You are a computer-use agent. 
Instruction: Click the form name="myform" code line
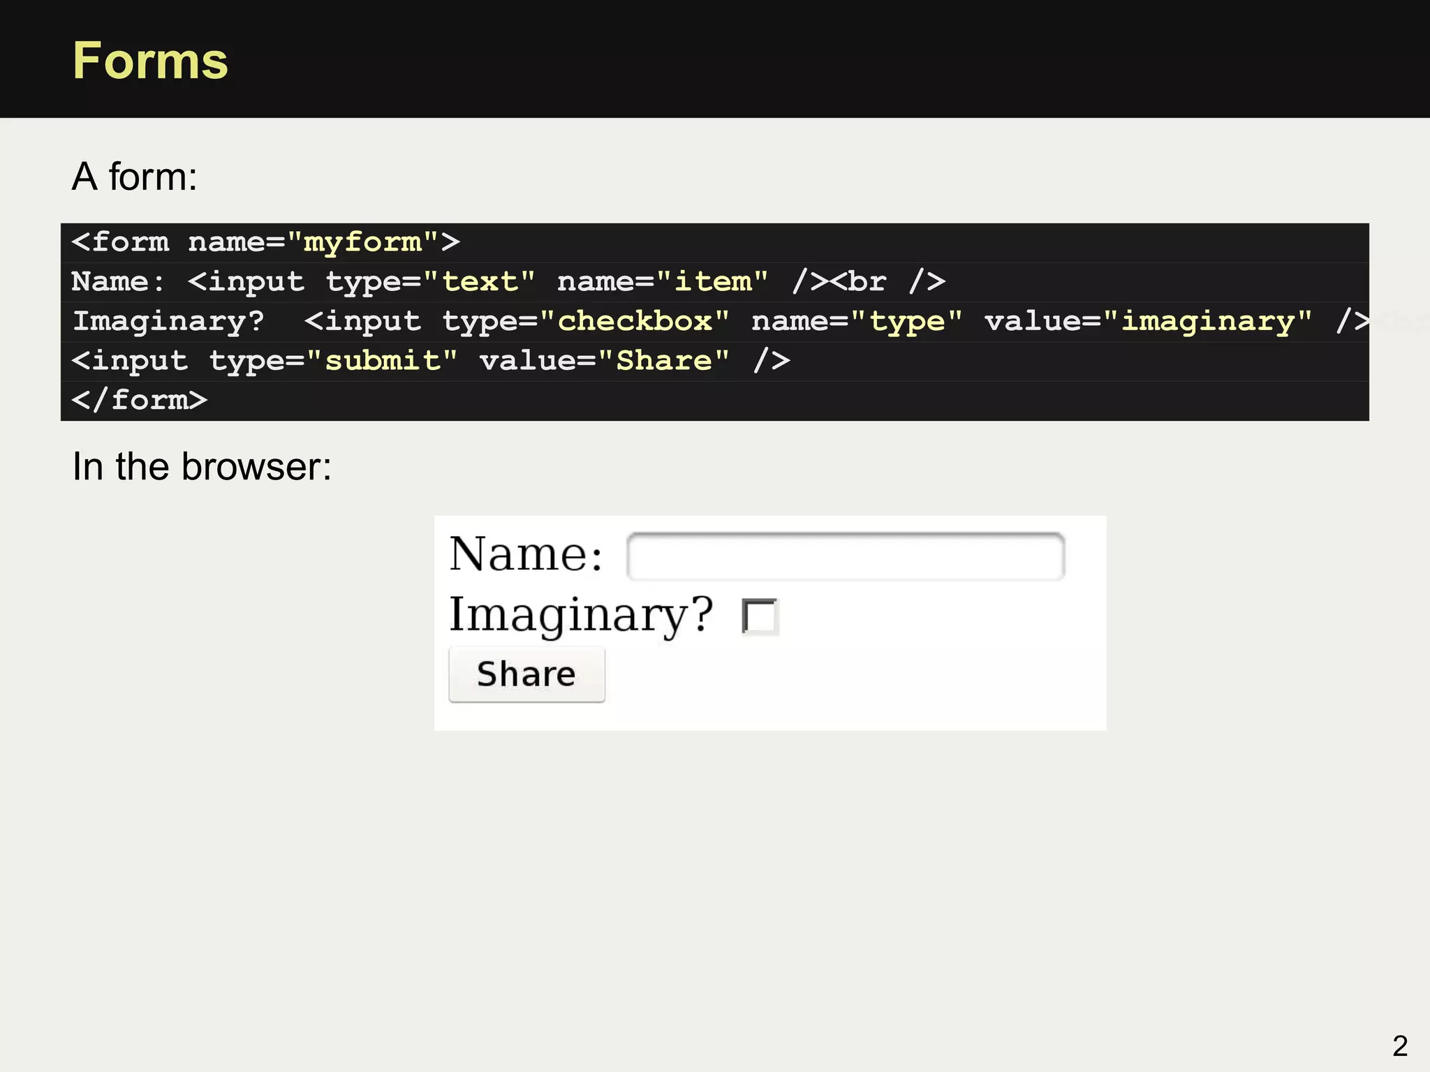[x=265, y=242]
